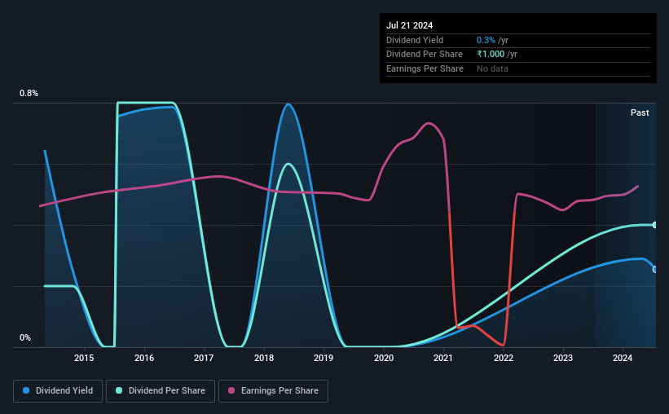
Task: Click the teal Dividend Per Share legend dot
Action: point(119,390)
